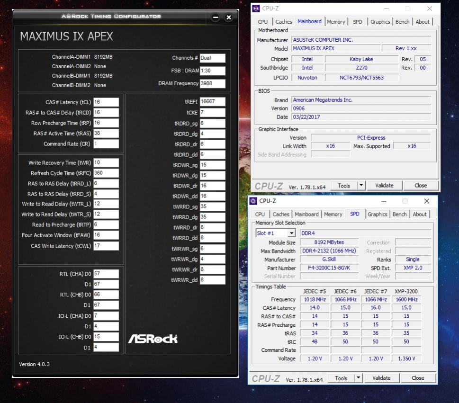
Task: Select Mainboard tab in SPD window
Action: pyautogui.click(x=306, y=215)
